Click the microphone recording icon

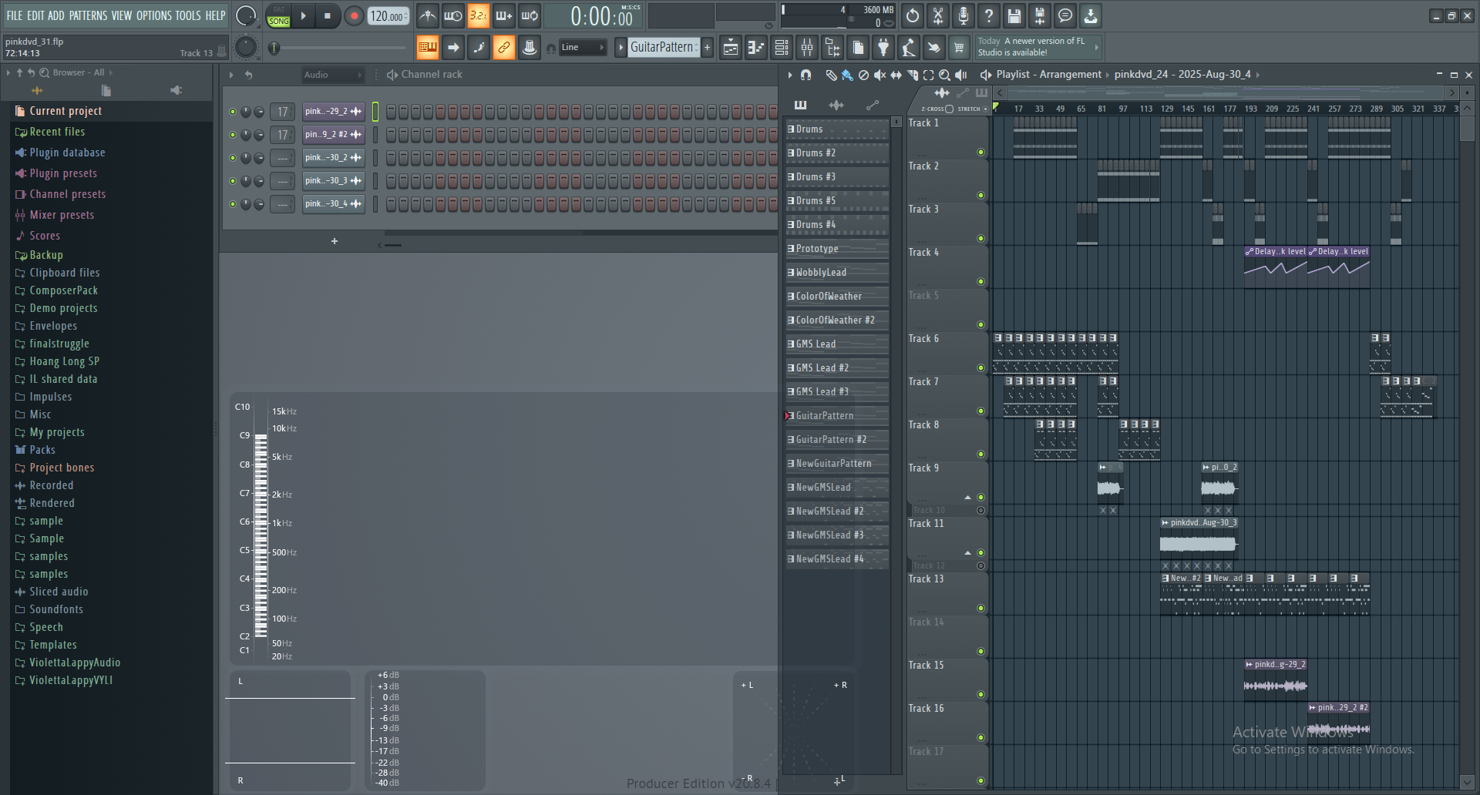pos(964,15)
